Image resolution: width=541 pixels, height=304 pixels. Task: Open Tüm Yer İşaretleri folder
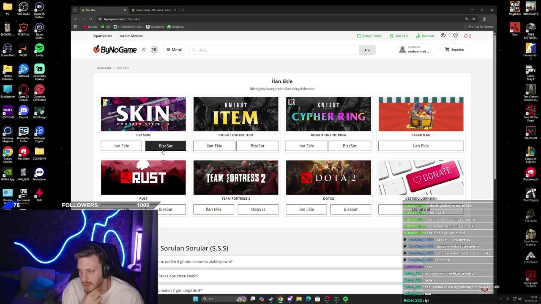(x=481, y=27)
